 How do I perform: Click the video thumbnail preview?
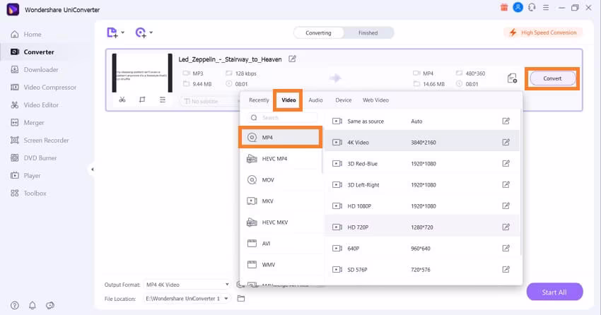pos(142,73)
